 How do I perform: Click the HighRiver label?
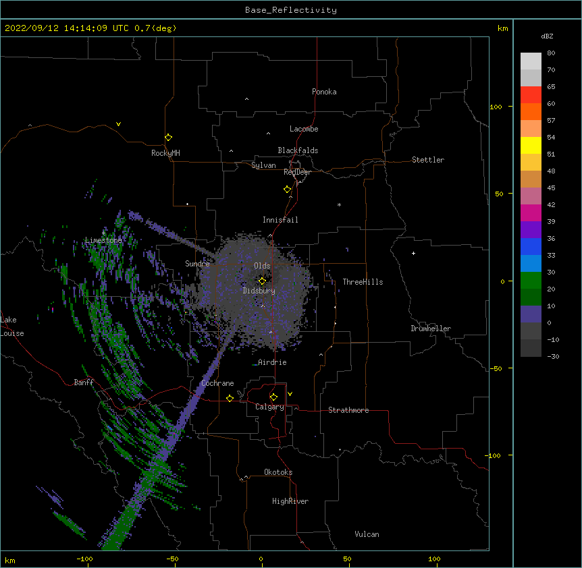[290, 501]
